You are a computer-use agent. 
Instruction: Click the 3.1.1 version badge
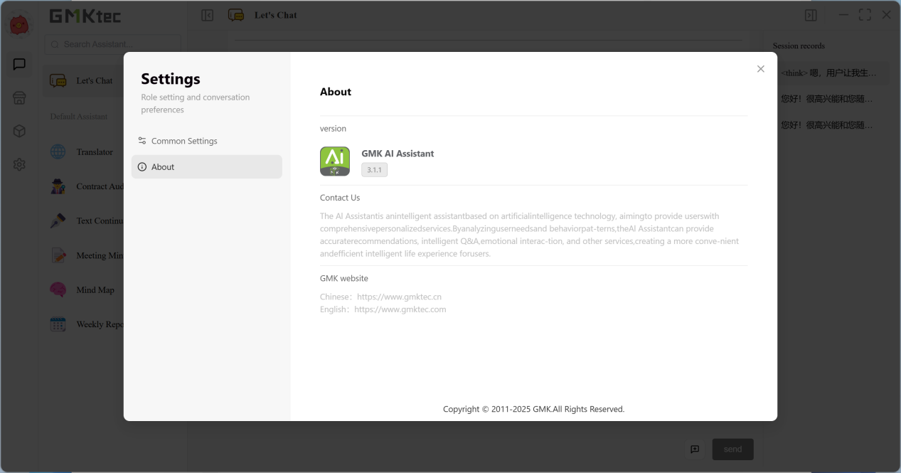pyautogui.click(x=374, y=170)
